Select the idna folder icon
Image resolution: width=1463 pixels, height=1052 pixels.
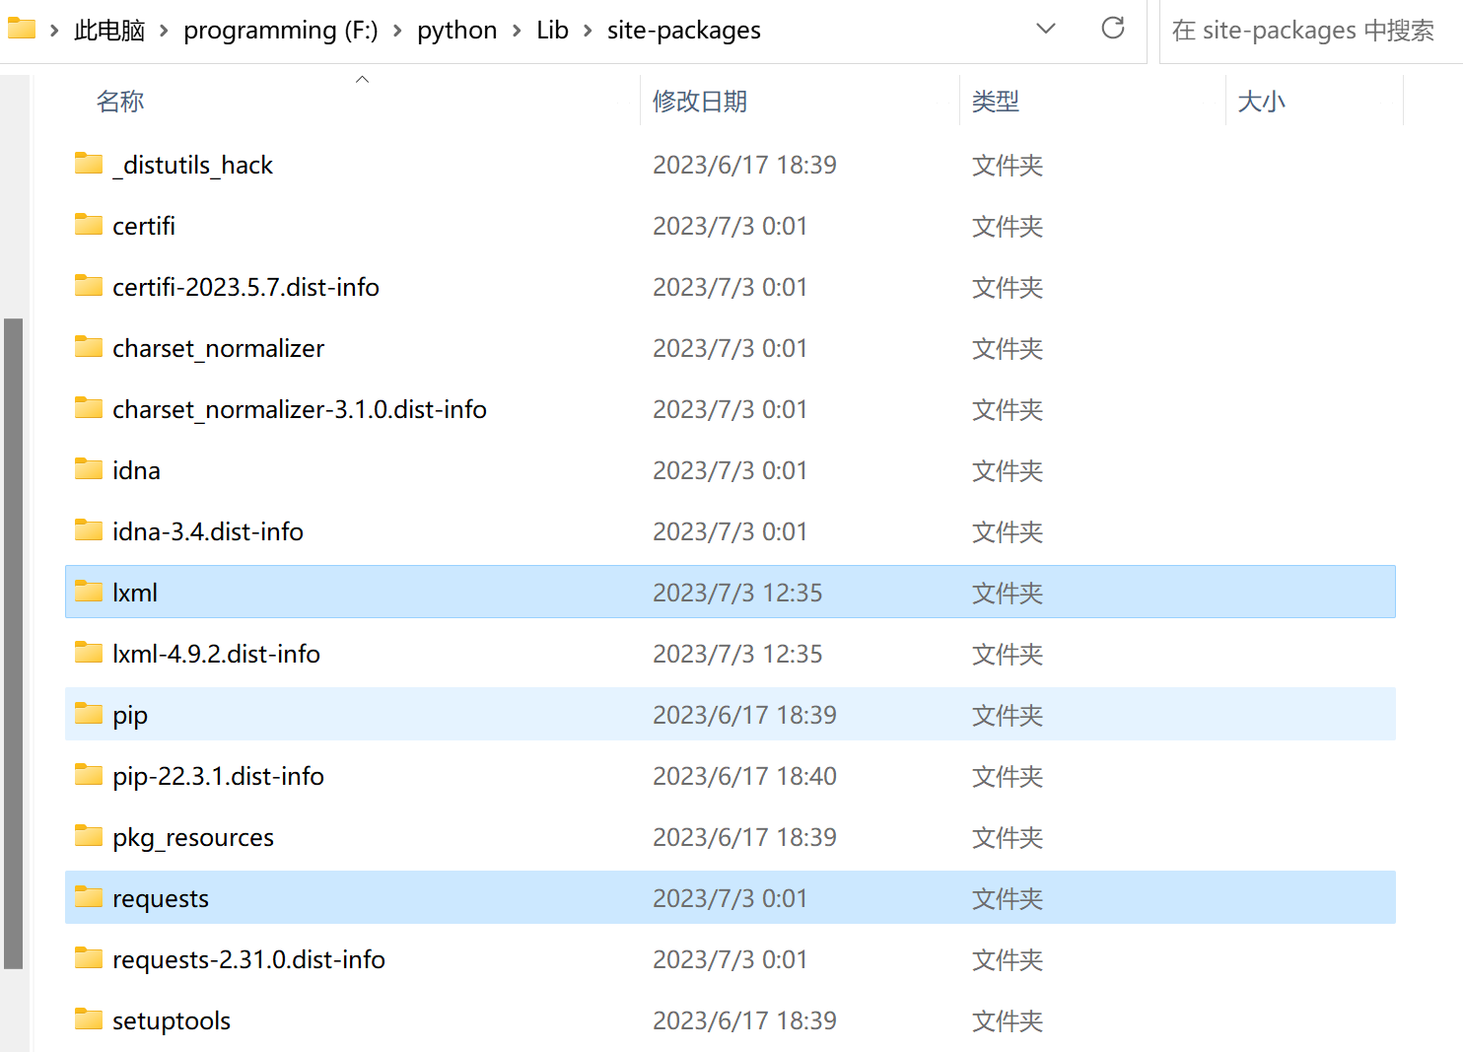coord(89,469)
